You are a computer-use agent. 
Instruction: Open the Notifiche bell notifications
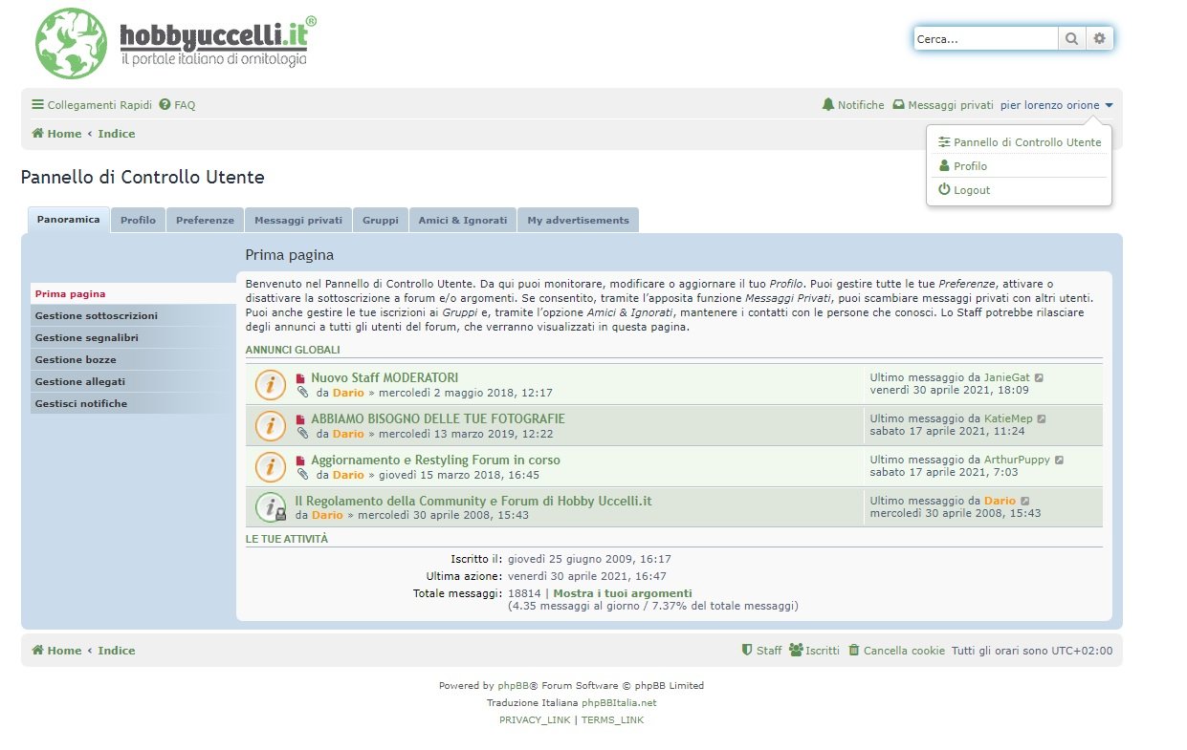pos(852,105)
